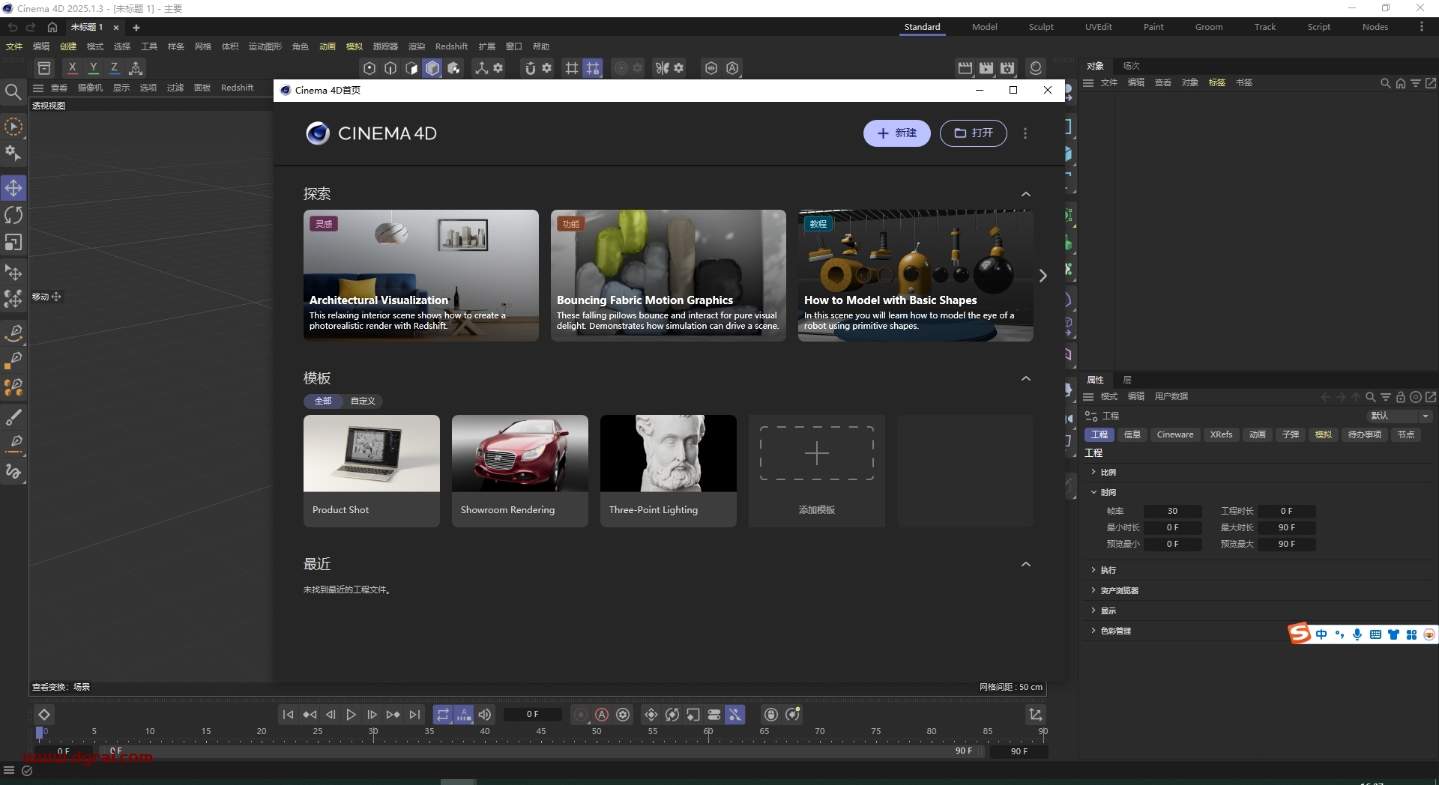The image size is (1439, 785).
Task: Click the Paint brush tool icon
Action: pyautogui.click(x=13, y=417)
